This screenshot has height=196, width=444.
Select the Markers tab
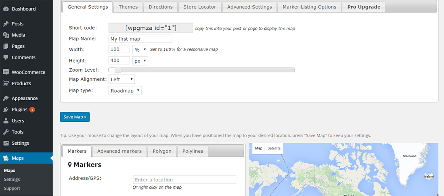(77, 151)
